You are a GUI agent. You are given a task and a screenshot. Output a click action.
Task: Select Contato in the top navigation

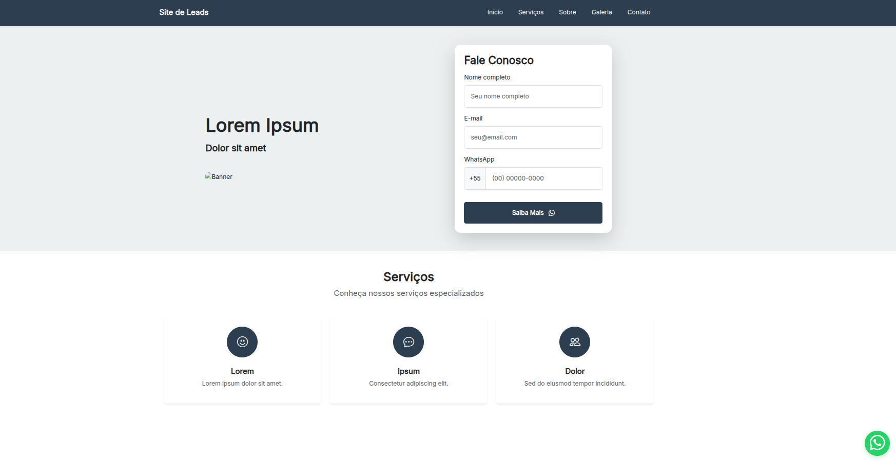pos(638,12)
